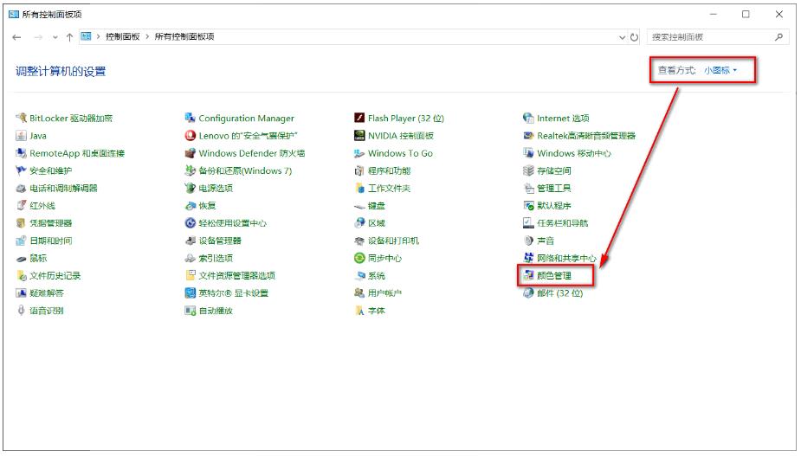
Task: Open the 索引选项 link
Action: pos(216,259)
